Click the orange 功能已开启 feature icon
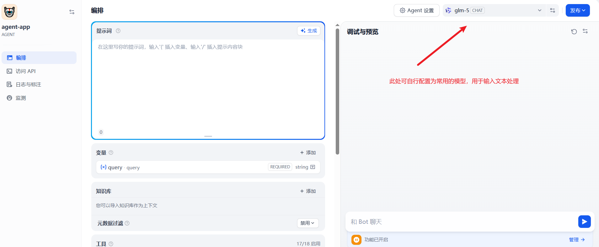 [x=356, y=240]
